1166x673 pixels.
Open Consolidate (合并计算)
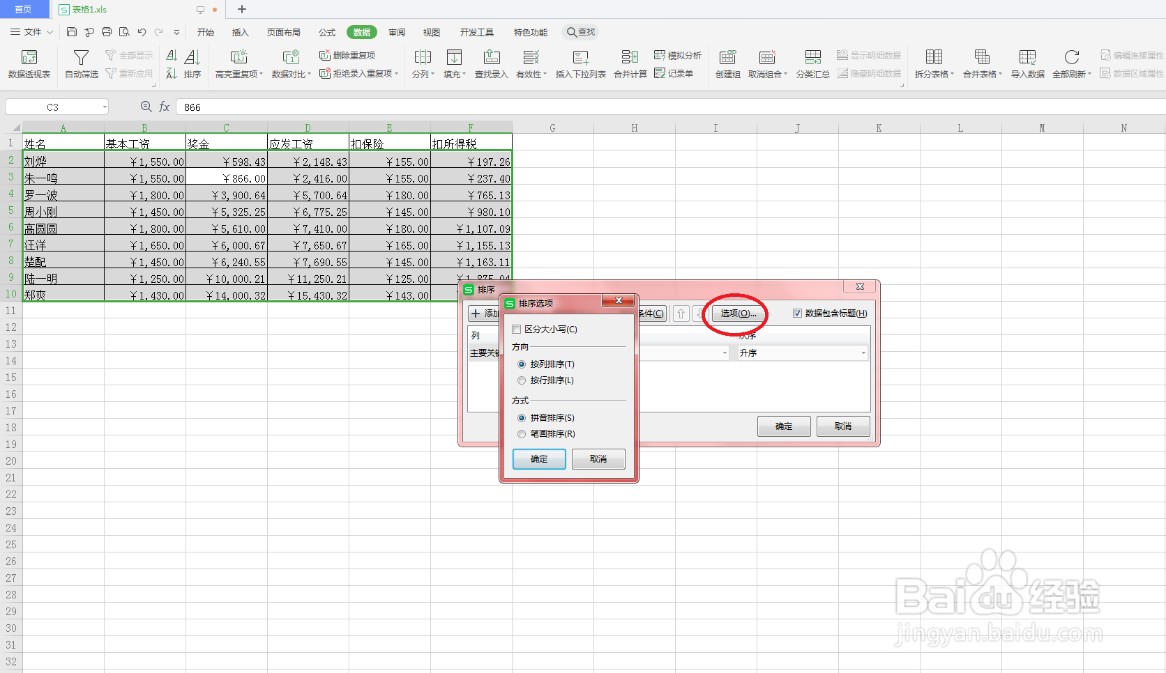coord(630,63)
